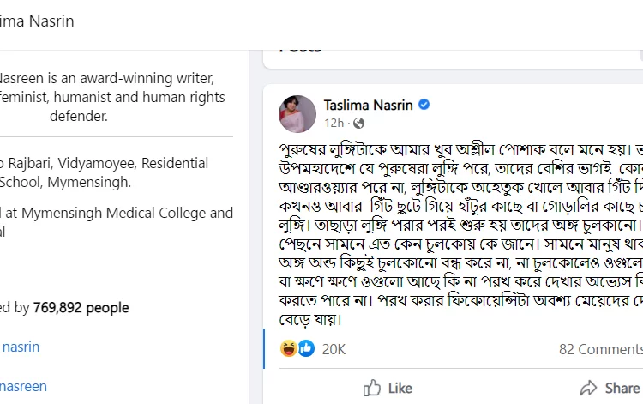643x404 pixels.
Task: Open the 769,892 people followers text
Action: (x=81, y=308)
